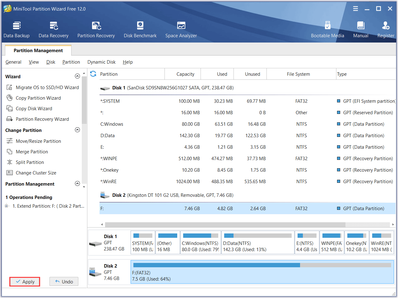Select the Disk 1 drive icon in the disk map
The image size is (398, 298).
coord(95,244)
